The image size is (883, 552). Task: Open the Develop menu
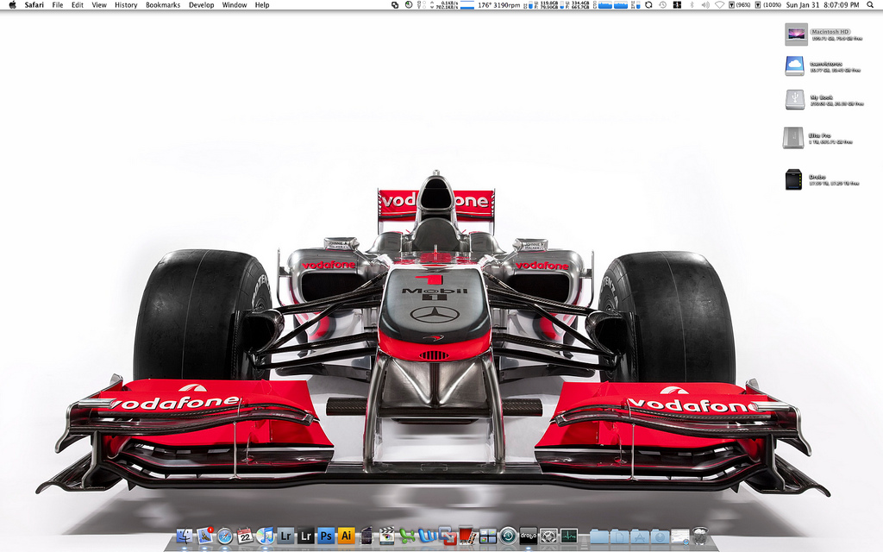201,5
